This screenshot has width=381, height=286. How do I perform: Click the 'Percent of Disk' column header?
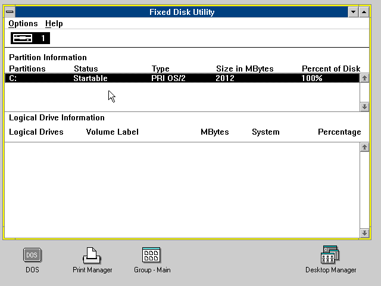point(331,69)
